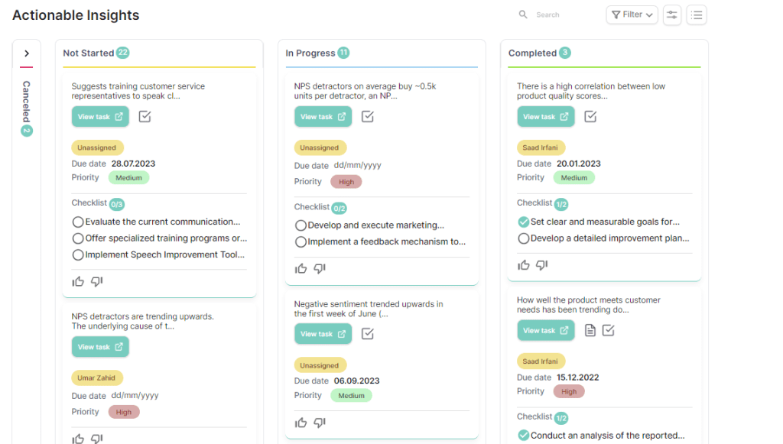Check 'Implement Speech Improvement Tool...' item
Screen dimensions: 783x444
click(78, 255)
